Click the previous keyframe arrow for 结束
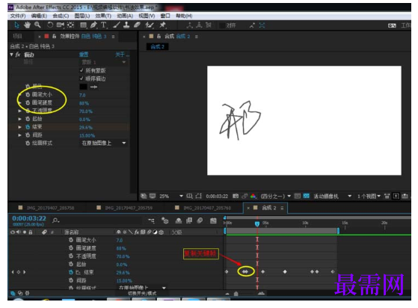Screen dimensions: 418x308 [13, 272]
